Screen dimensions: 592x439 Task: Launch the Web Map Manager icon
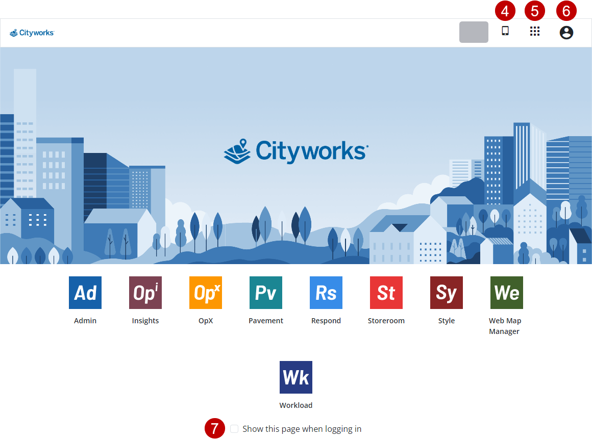coord(507,293)
